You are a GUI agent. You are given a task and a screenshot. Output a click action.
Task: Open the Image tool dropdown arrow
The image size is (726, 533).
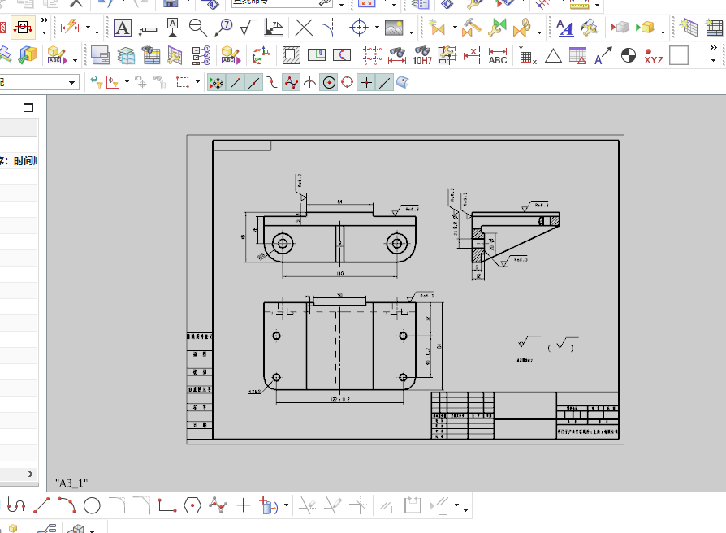click(411, 32)
